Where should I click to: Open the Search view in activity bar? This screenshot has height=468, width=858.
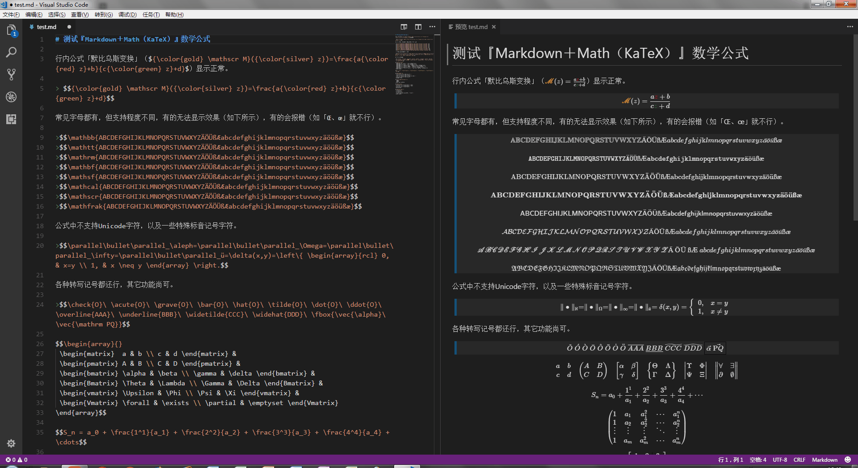pos(11,52)
